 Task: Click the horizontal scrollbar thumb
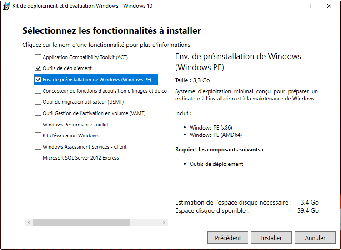tap(81, 223)
